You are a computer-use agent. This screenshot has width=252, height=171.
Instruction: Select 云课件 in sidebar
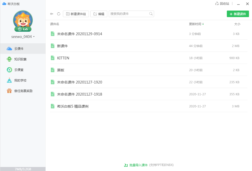click(x=23, y=49)
